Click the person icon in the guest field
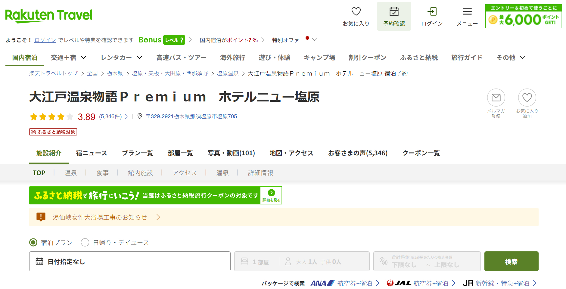This screenshot has width=566, height=289. pos(288,261)
